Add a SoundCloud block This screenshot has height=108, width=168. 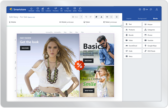point(133,46)
